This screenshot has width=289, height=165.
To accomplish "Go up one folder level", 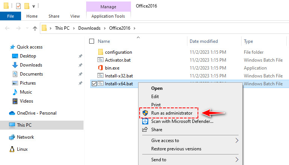I will pyautogui.click(x=35, y=28).
